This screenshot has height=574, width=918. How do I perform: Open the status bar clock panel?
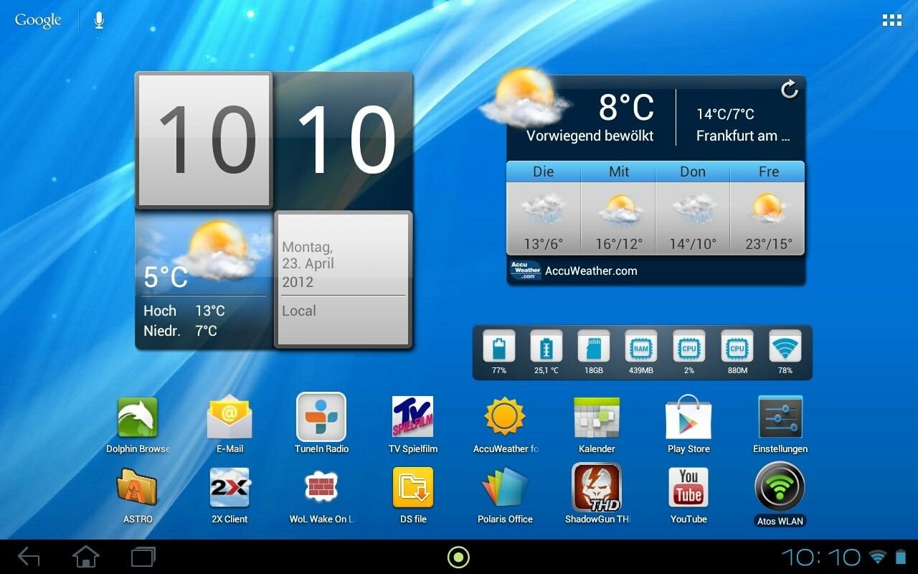pyautogui.click(x=821, y=557)
